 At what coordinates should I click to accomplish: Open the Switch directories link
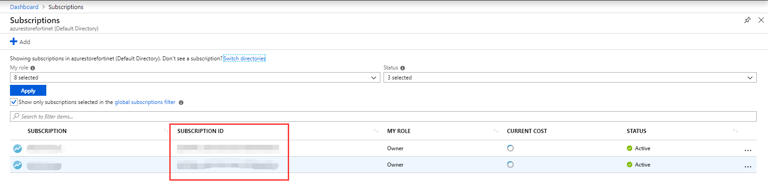point(244,59)
